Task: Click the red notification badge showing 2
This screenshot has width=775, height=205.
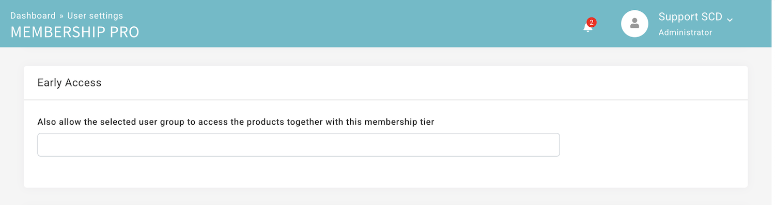Action: (x=592, y=22)
